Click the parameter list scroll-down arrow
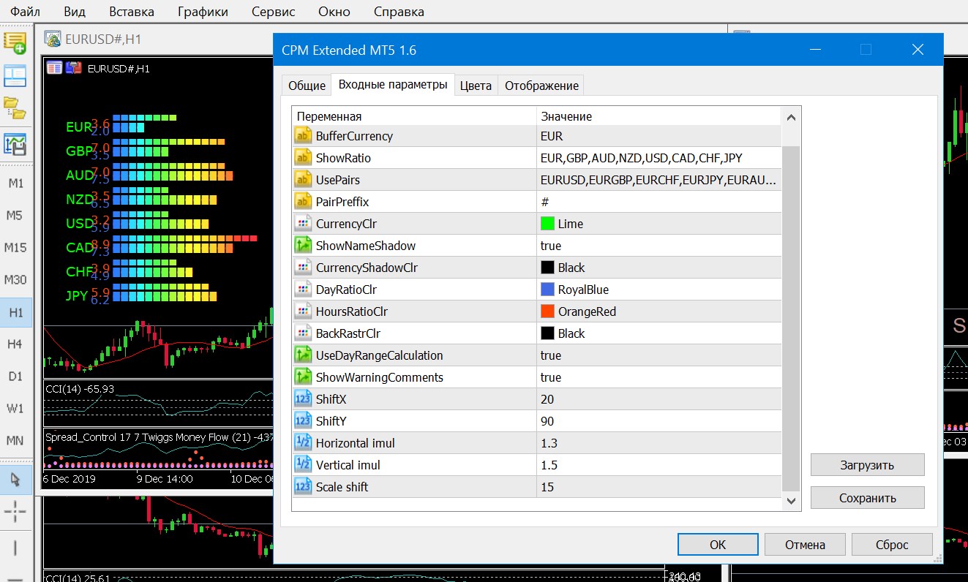Image resolution: width=968 pixels, height=582 pixels. point(791,501)
